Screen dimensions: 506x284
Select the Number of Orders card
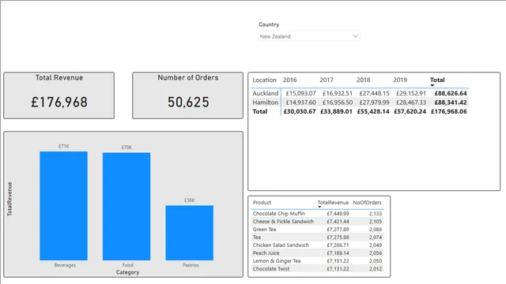point(188,95)
